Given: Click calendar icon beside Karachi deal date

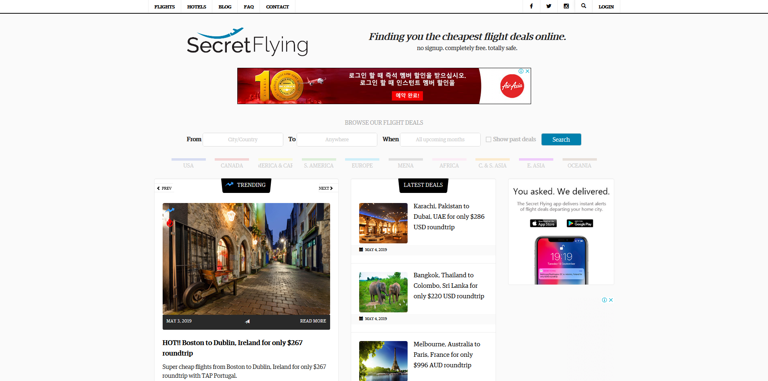Looking at the screenshot, I should [x=361, y=249].
